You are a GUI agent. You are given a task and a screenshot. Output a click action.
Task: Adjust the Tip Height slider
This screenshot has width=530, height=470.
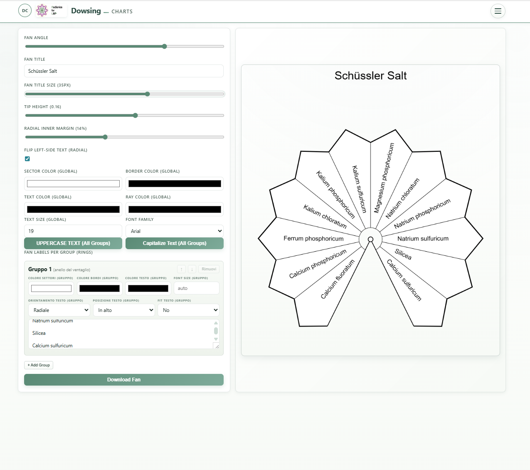coord(125,116)
